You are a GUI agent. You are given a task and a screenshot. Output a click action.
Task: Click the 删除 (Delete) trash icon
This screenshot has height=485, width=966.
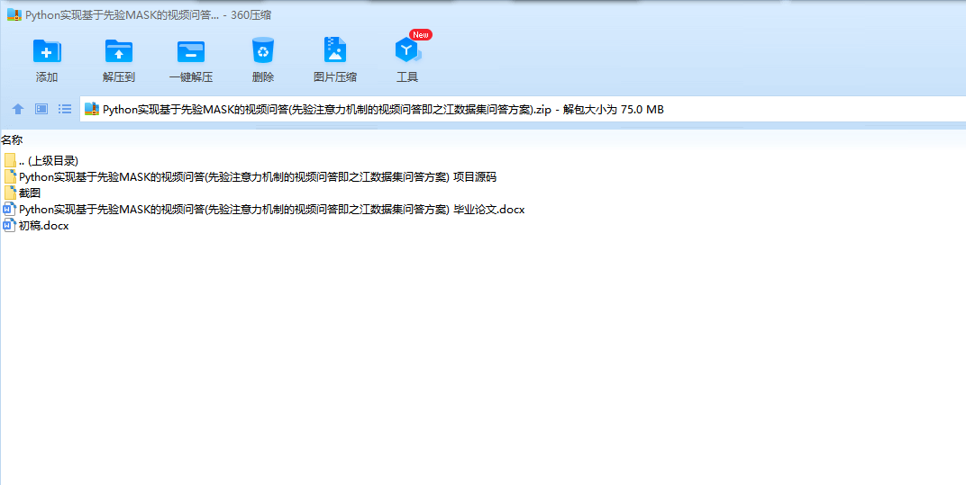(263, 49)
